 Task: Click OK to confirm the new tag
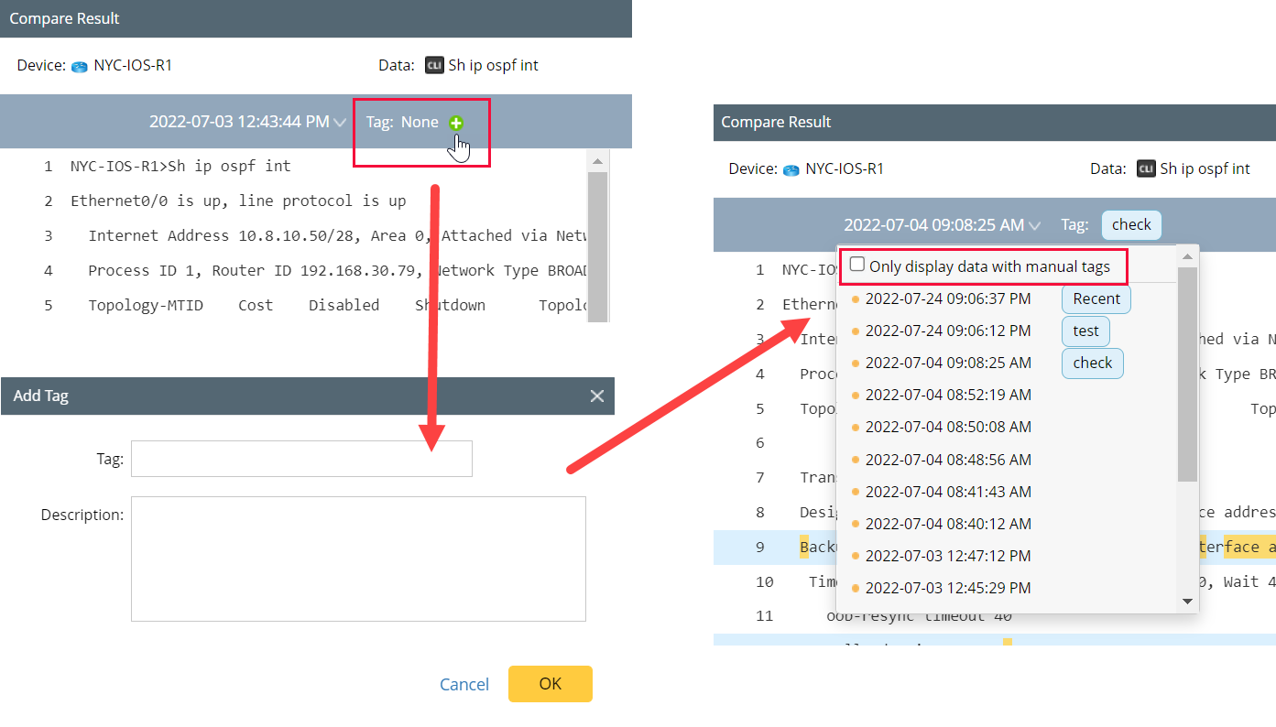coord(550,683)
